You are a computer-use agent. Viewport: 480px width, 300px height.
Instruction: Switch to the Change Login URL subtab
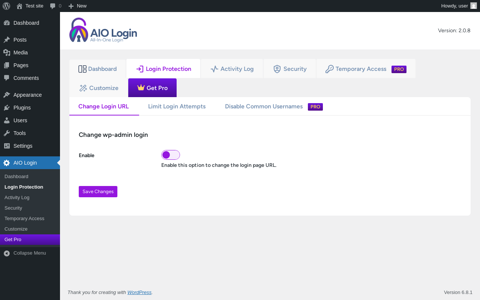tap(104, 106)
